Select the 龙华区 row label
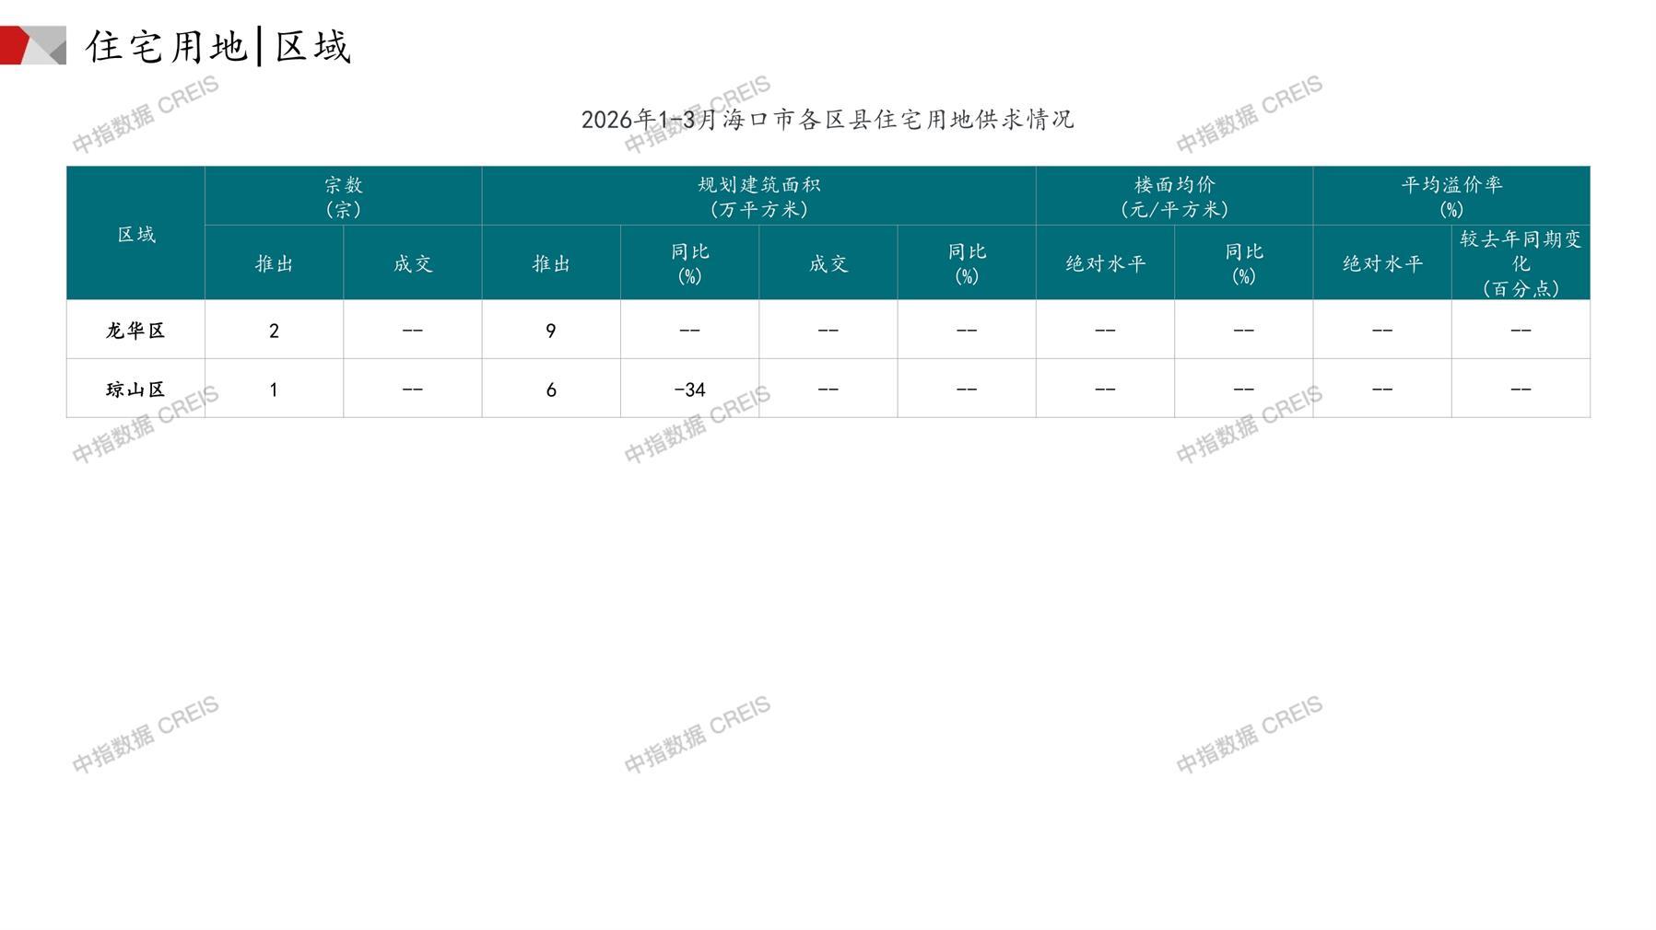This screenshot has height=930, width=1656. (x=135, y=331)
